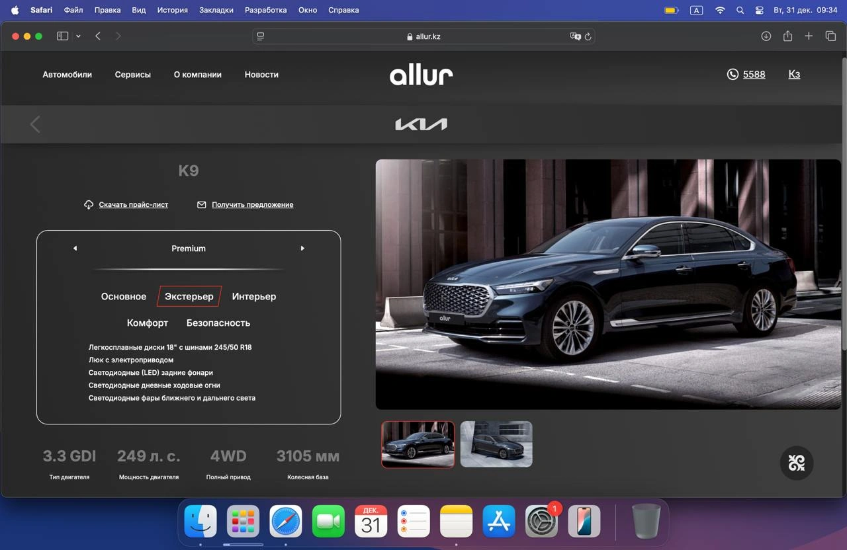Show Safari downloads

pos(766,36)
